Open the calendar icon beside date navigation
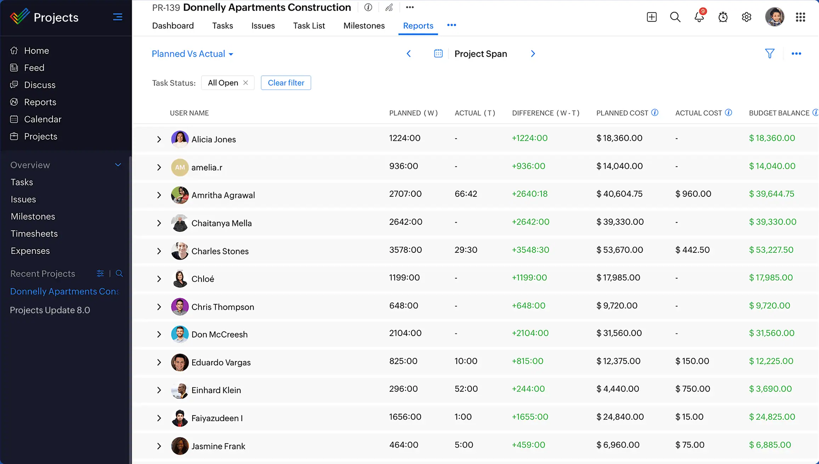Image resolution: width=819 pixels, height=464 pixels. click(x=438, y=53)
